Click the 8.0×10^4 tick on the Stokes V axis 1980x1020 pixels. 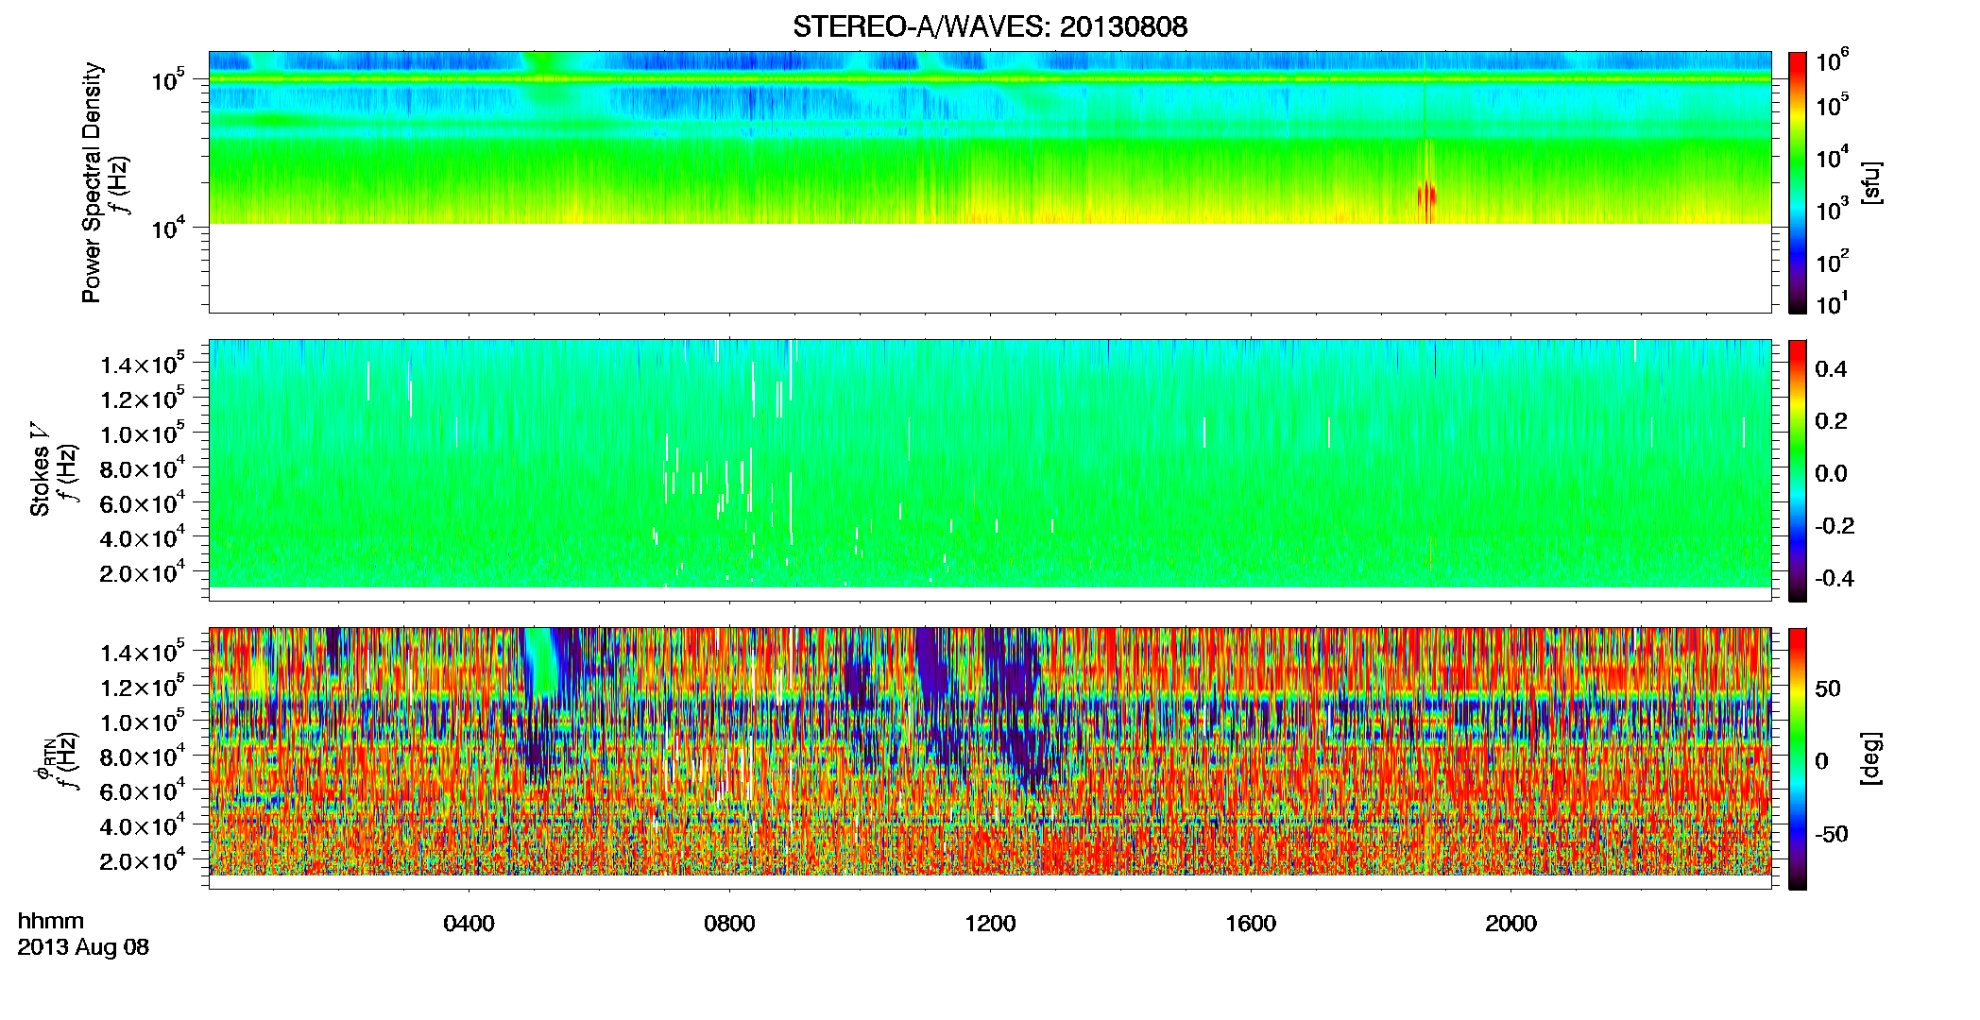(x=144, y=468)
